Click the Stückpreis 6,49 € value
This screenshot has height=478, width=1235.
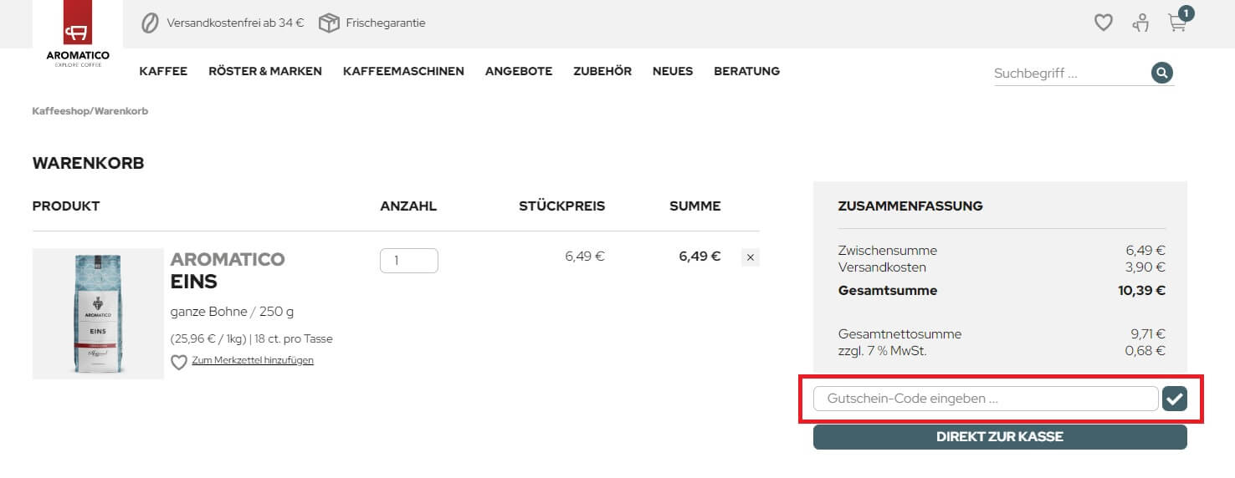tap(585, 256)
